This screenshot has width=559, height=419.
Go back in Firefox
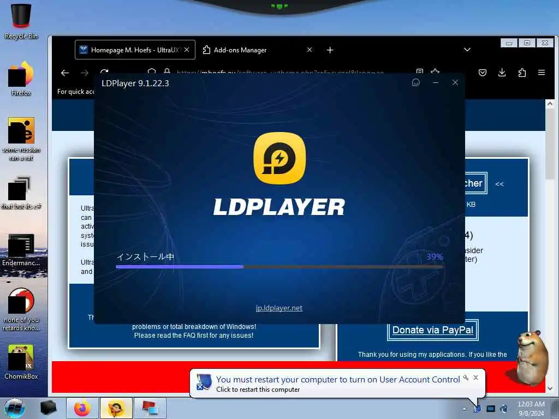65,73
